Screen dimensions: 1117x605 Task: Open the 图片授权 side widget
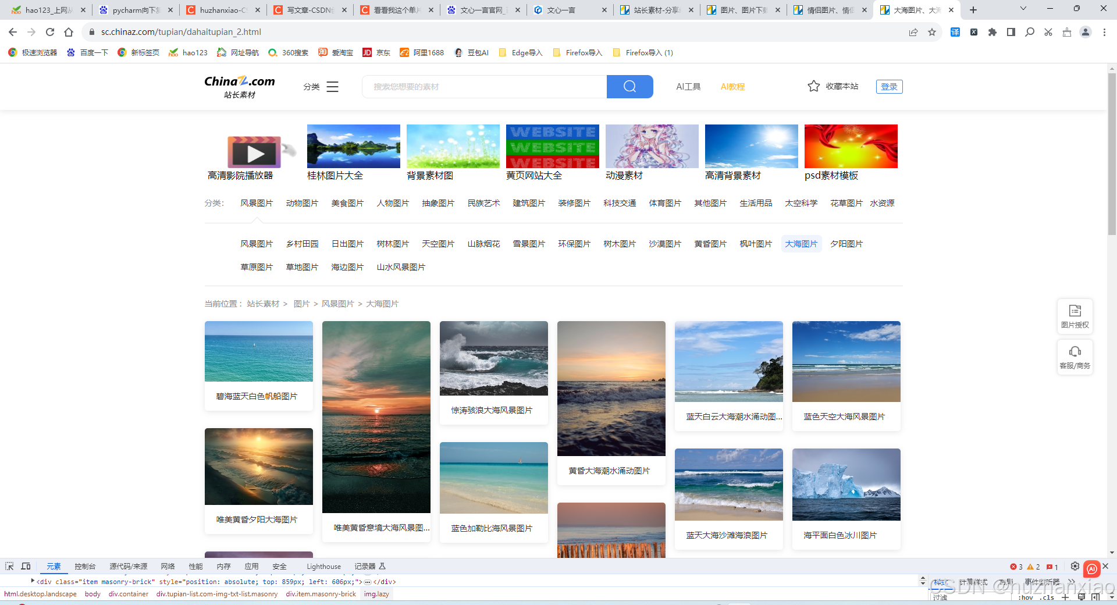click(1075, 316)
